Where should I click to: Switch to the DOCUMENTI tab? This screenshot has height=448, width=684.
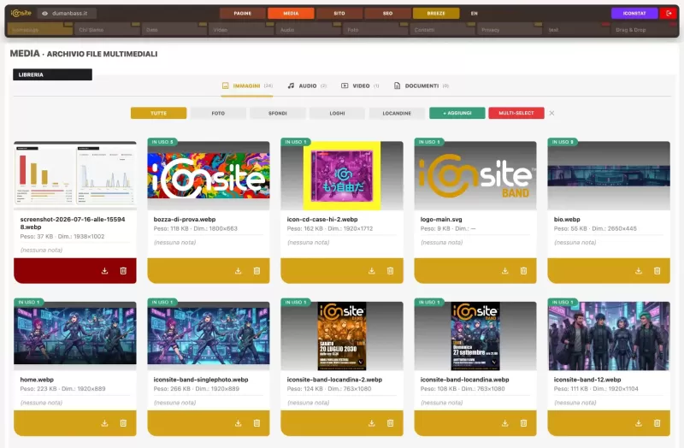click(422, 86)
